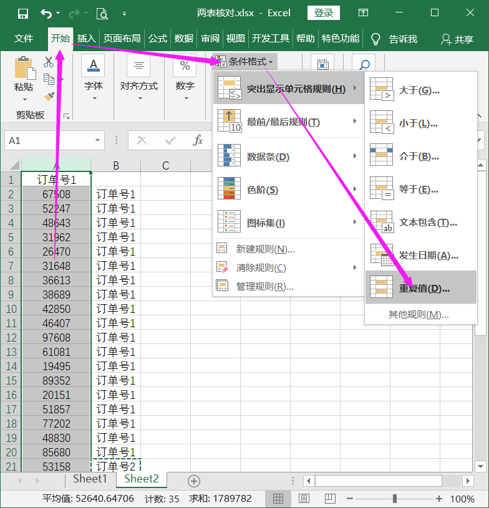Select 文本包含 highlight rule
This screenshot has width=489, height=508.
(421, 222)
